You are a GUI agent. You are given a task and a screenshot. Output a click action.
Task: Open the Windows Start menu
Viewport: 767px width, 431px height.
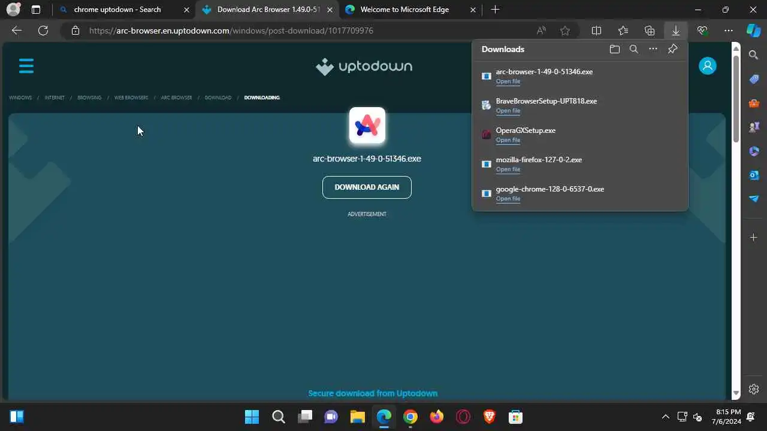tap(252, 417)
